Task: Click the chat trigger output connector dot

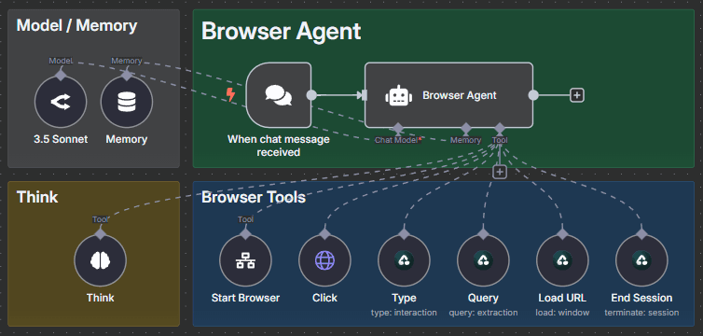Action: [311, 95]
